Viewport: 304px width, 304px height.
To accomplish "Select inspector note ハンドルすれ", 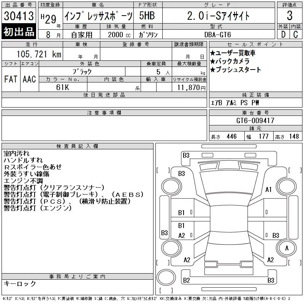I will point(23,160).
